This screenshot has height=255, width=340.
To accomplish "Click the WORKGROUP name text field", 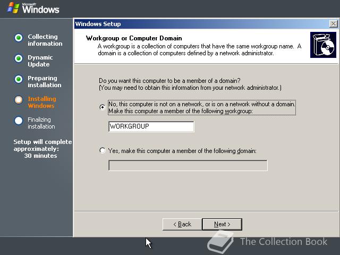I will point(151,126).
